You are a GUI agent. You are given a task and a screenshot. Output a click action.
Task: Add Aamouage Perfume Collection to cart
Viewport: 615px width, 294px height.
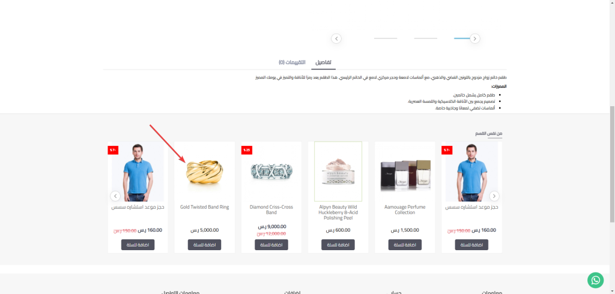(x=405, y=245)
